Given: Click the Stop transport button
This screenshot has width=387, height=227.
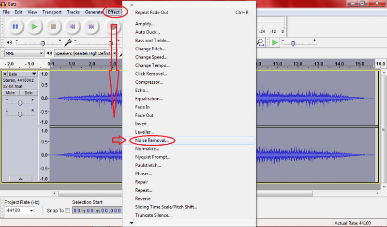Looking at the screenshot, I should [x=53, y=27].
